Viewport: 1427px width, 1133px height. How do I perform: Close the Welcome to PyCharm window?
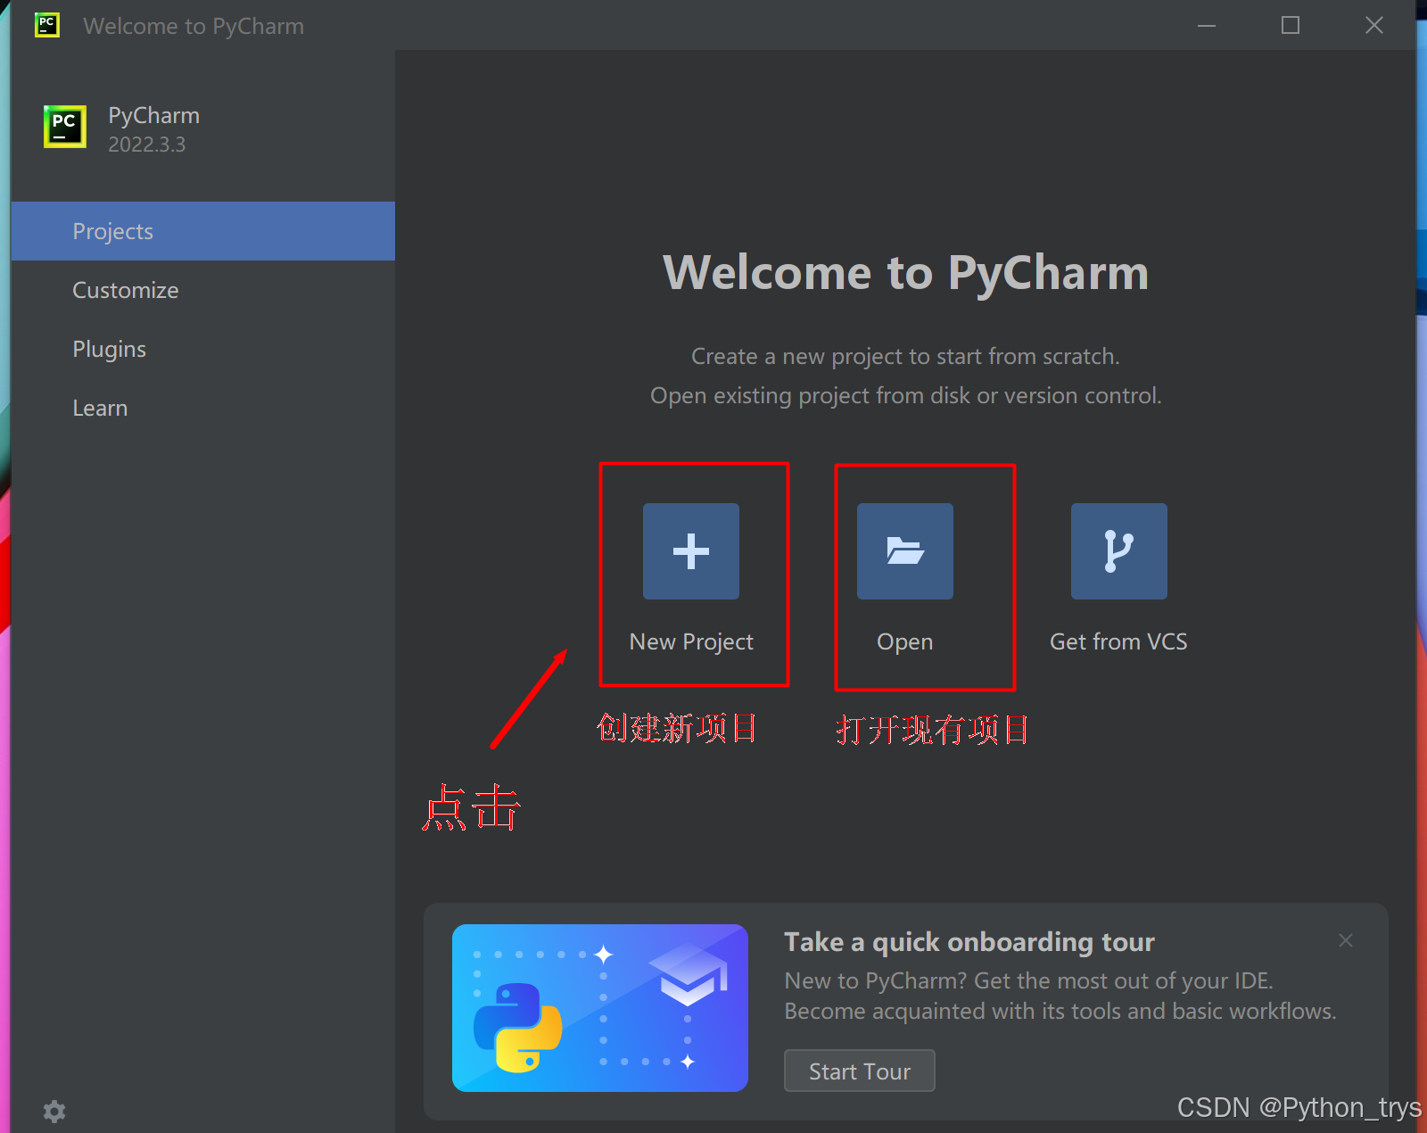click(x=1374, y=26)
